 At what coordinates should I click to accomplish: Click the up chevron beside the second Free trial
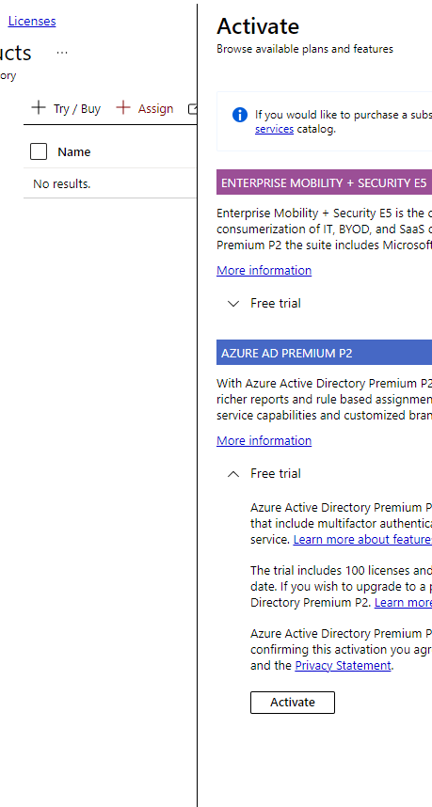click(233, 474)
